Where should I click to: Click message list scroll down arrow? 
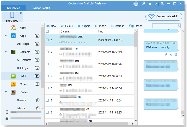pos(136,120)
